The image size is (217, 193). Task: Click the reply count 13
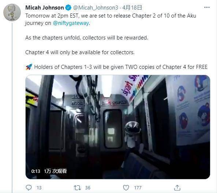(39, 188)
